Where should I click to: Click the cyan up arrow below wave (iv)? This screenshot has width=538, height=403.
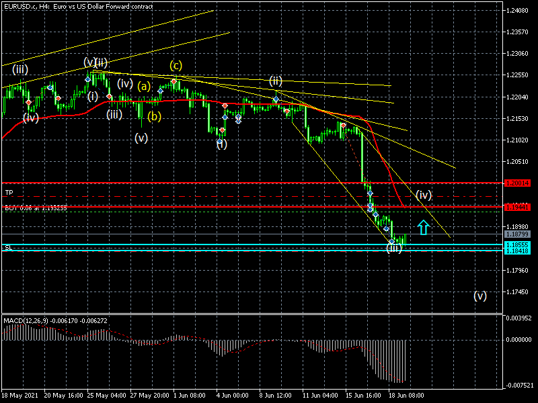pos(423,228)
